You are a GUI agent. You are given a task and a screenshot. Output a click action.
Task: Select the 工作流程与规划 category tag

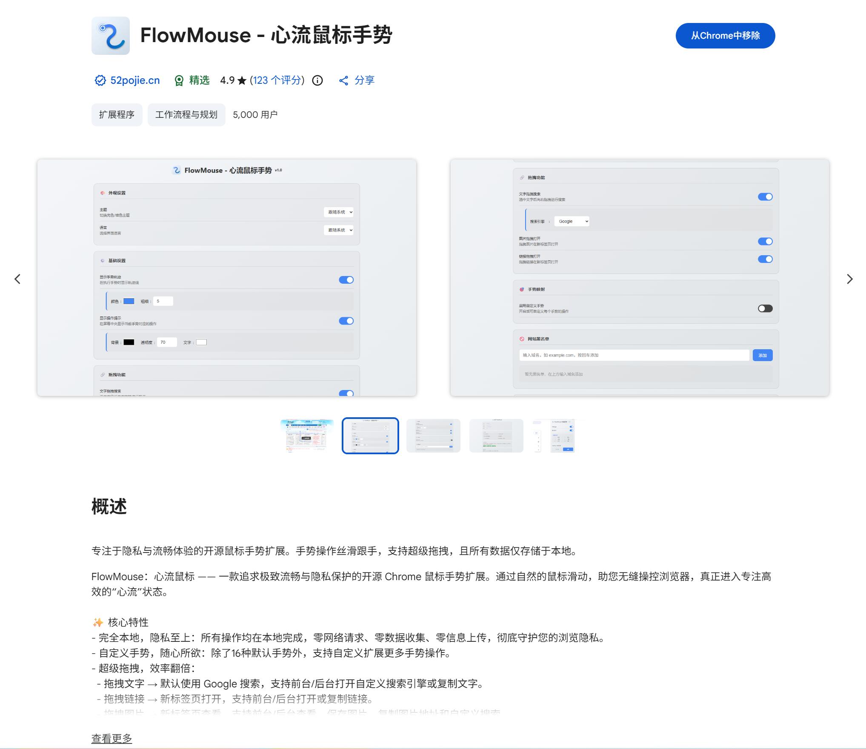186,114
